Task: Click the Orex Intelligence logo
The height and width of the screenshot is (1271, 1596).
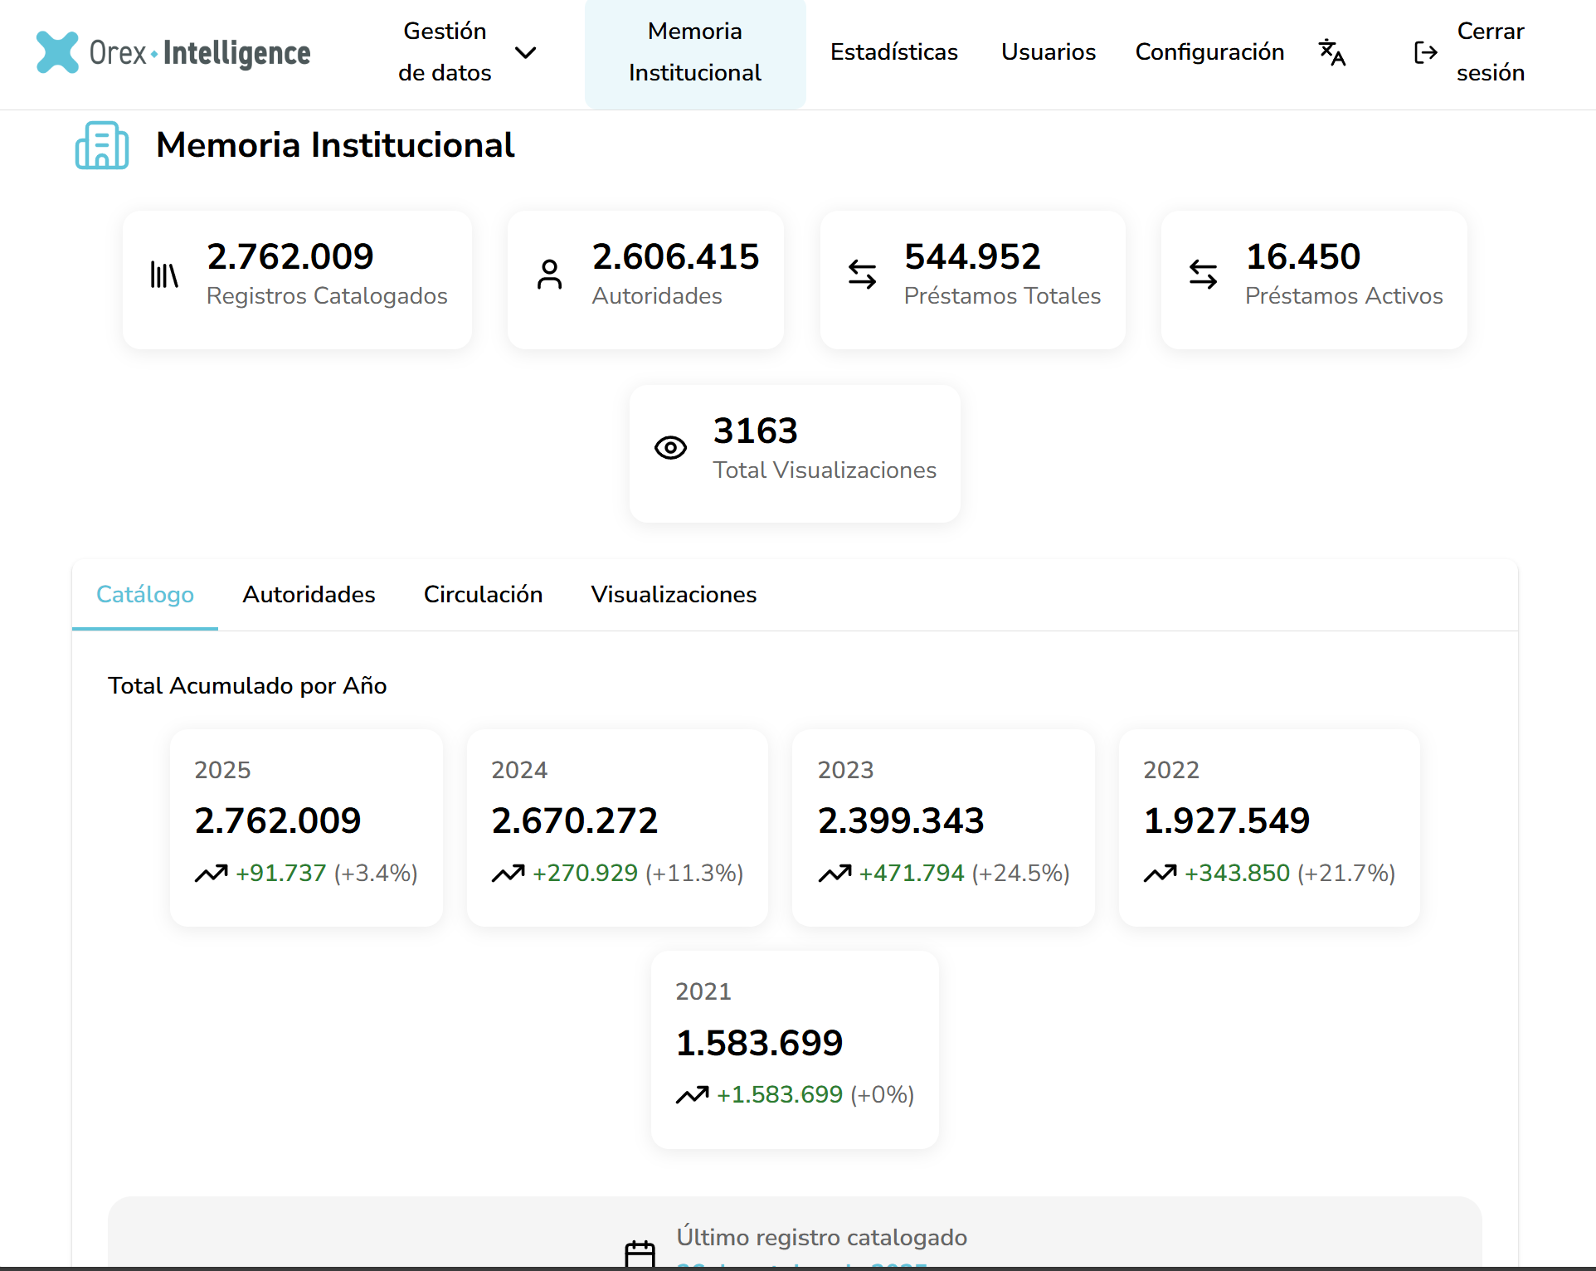Action: [x=173, y=52]
